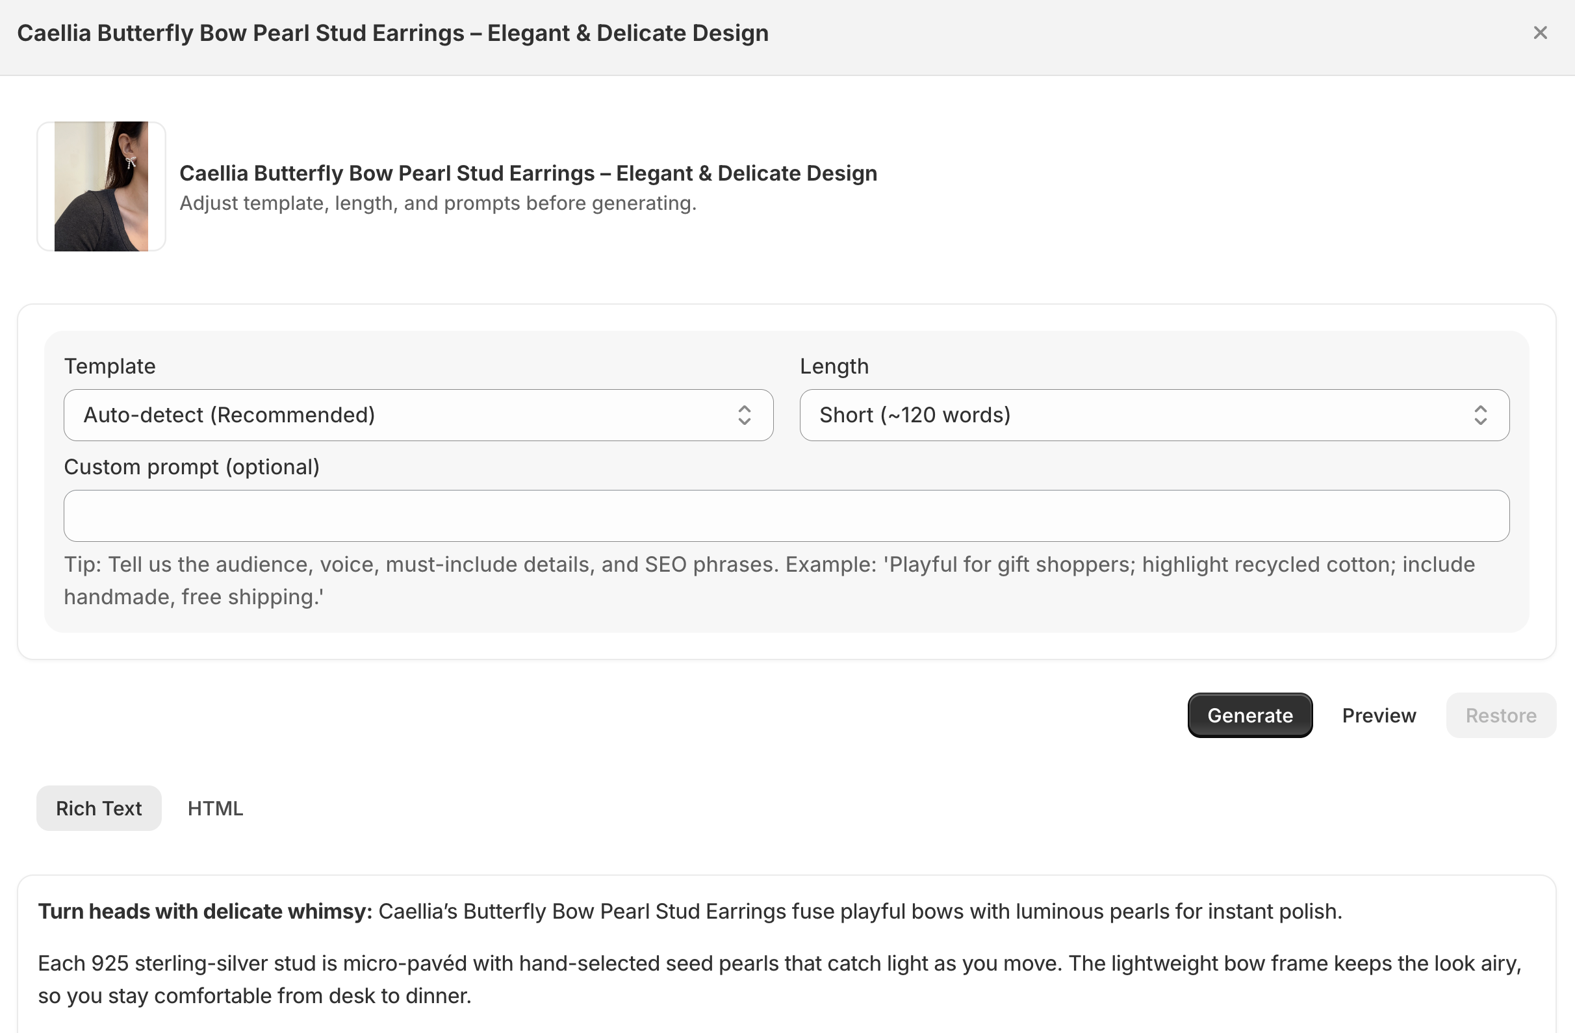Switch to the HTML tab
The width and height of the screenshot is (1575, 1033).
(215, 808)
